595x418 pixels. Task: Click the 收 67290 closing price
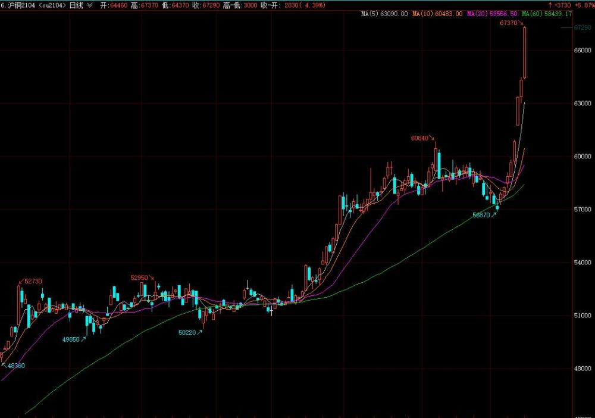(x=206, y=5)
